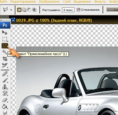118x115 pixels.
Task: Click the lasso tool preset icon in options bar
Action: tap(5, 10)
